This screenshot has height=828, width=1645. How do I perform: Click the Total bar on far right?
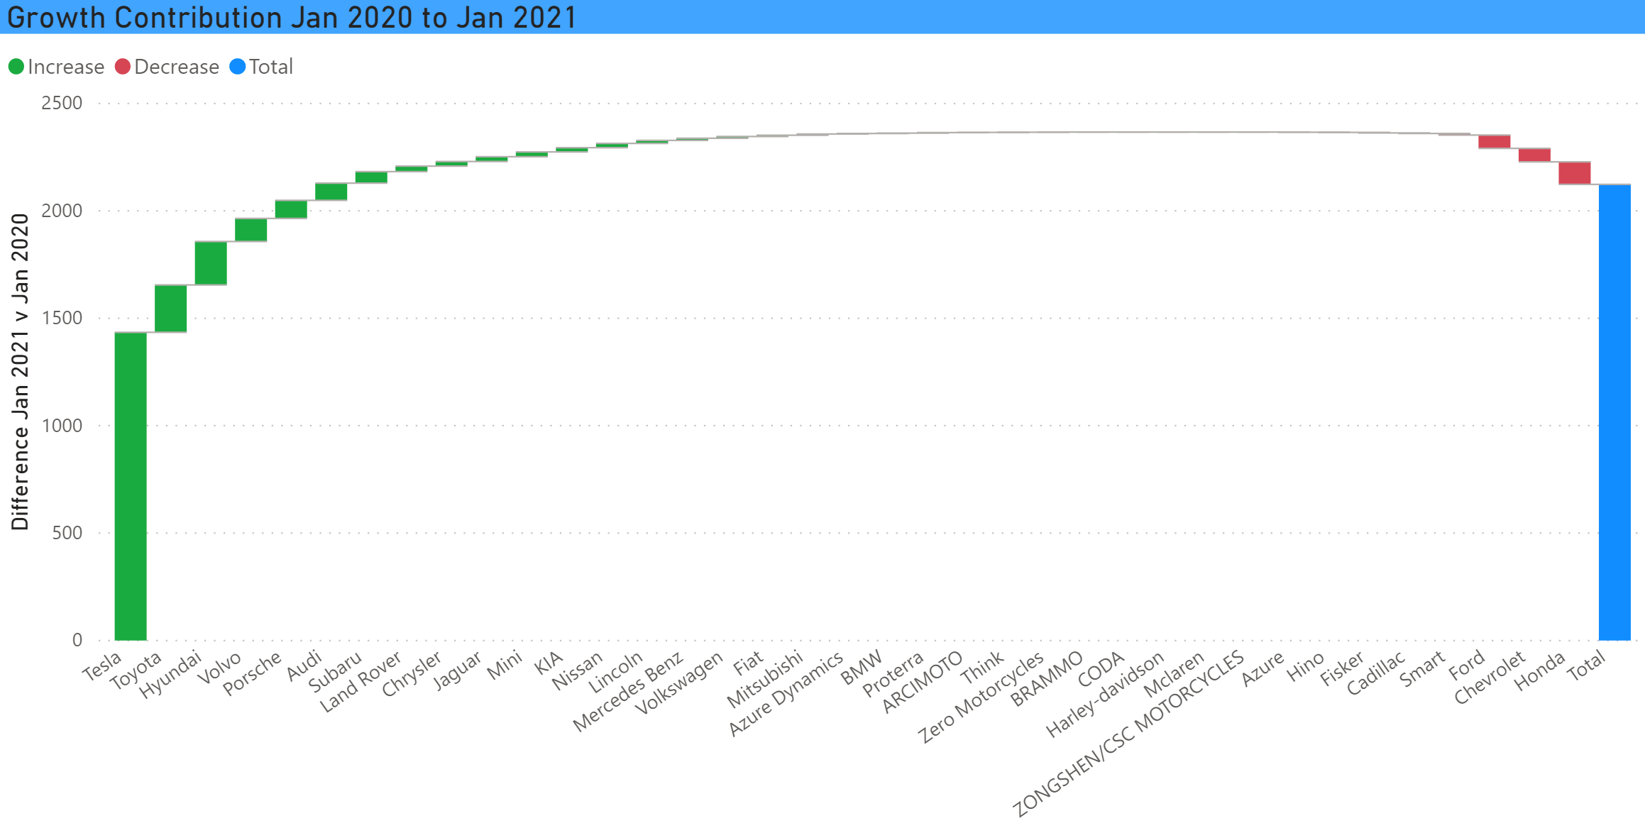(1601, 475)
